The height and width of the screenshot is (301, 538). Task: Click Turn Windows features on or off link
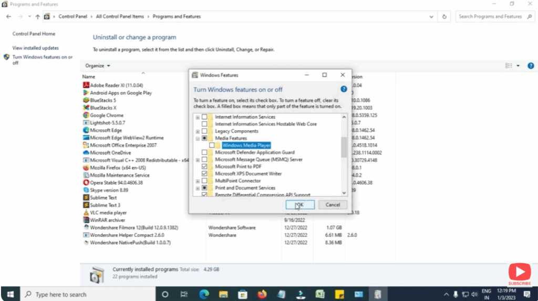42,60
